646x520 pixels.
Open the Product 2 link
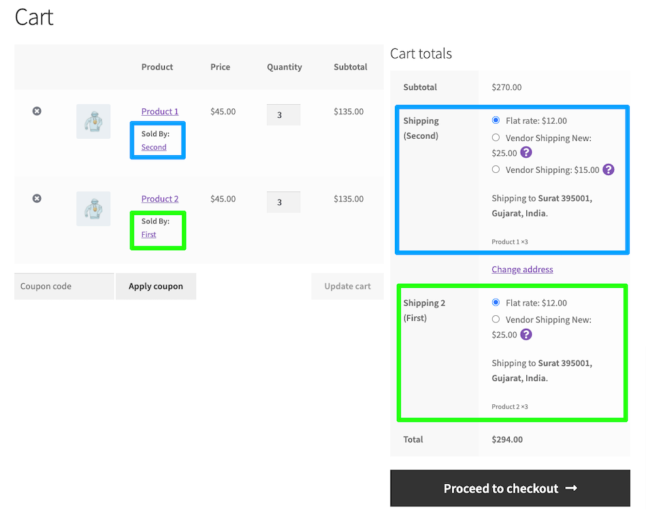160,199
